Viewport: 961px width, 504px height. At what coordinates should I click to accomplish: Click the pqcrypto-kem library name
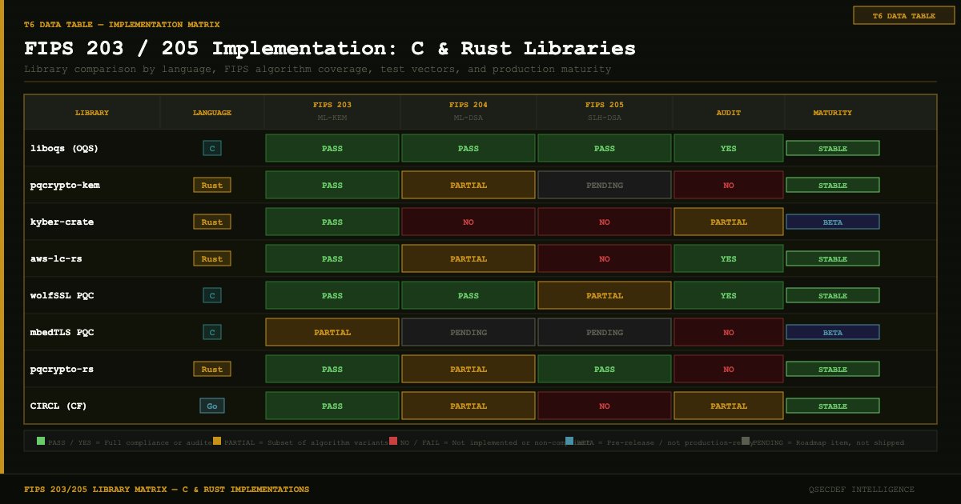(x=65, y=185)
